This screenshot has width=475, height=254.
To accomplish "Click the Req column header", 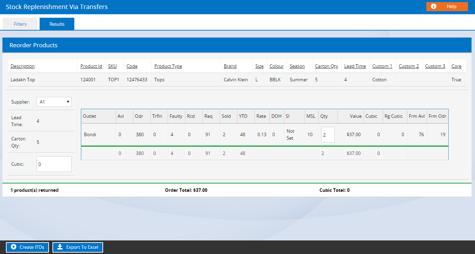I will 208,116.
